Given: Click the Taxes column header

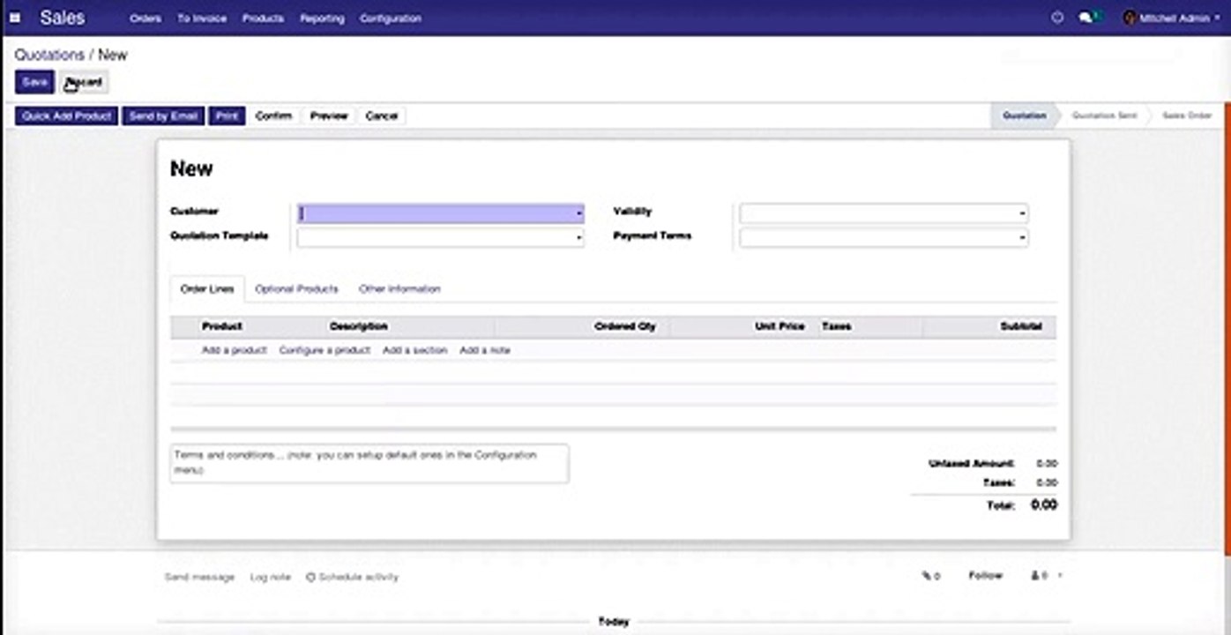Looking at the screenshot, I should point(836,326).
